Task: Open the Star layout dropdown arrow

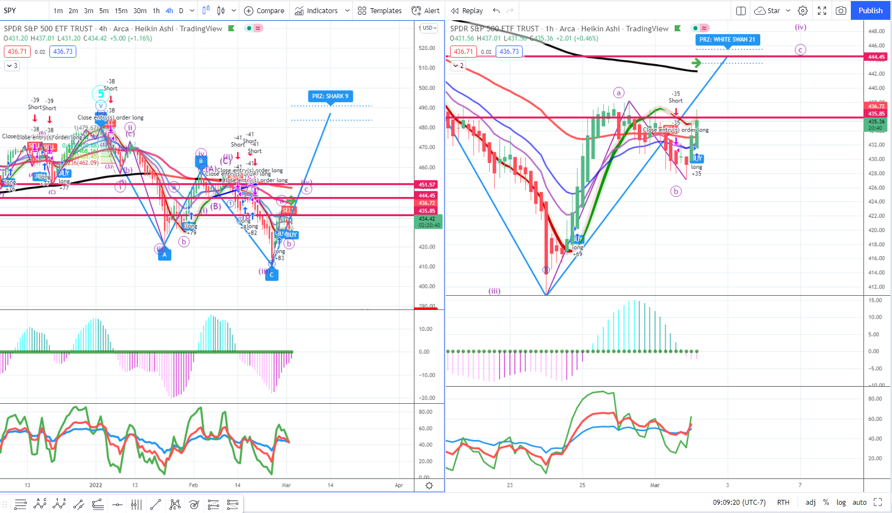Action: [788, 10]
